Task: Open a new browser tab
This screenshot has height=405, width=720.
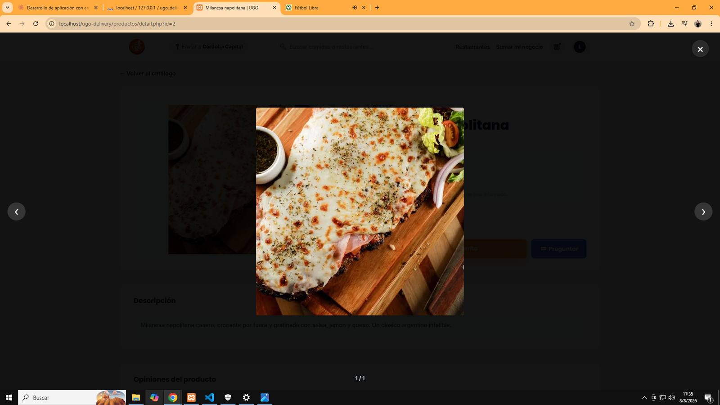Action: (x=377, y=8)
